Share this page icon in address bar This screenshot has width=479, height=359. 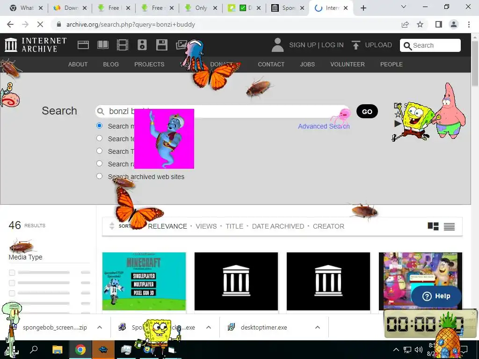coord(405,24)
